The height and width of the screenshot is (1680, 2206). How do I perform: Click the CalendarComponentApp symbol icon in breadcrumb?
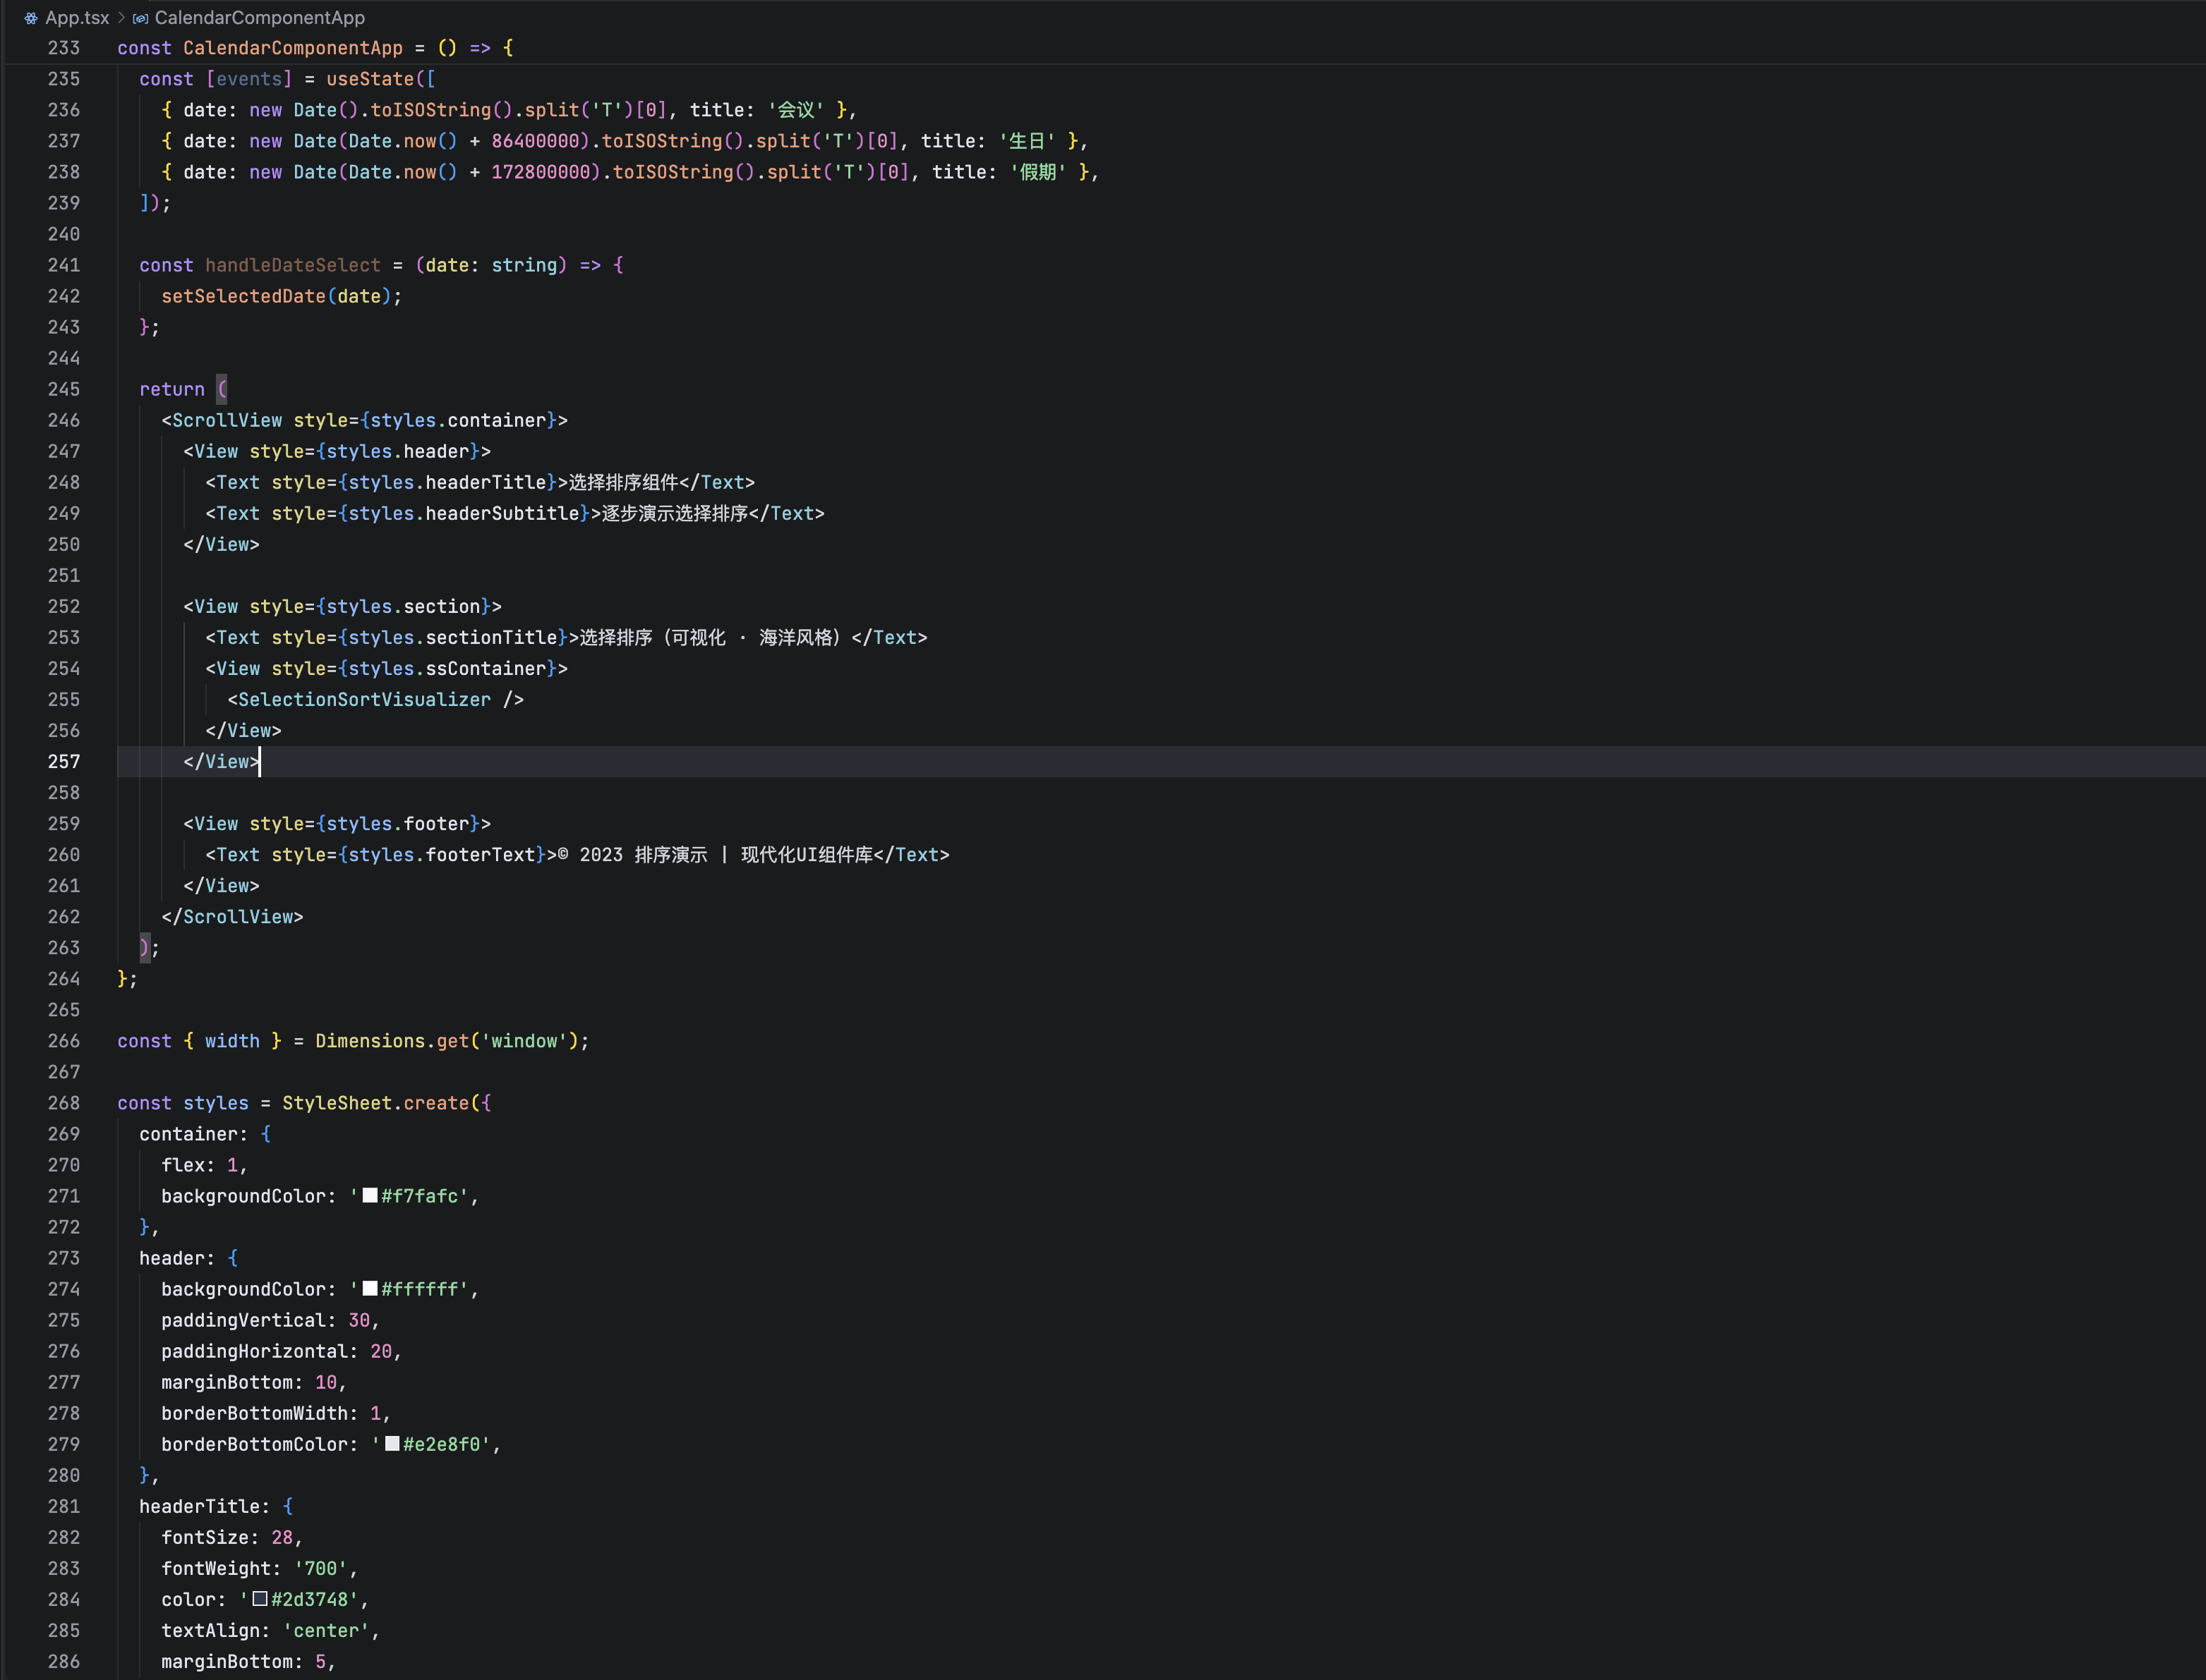pos(140,18)
